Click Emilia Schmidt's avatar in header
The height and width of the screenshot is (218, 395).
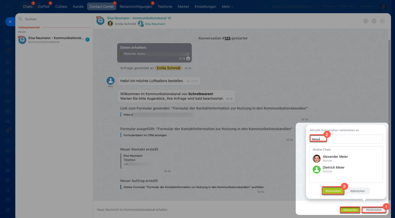pos(110,23)
